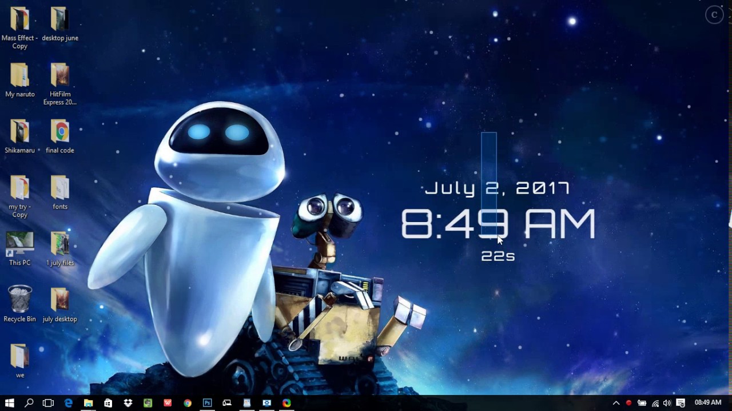The image size is (732, 411).
Task: Select the This PC desktop icon
Action: coord(19,249)
